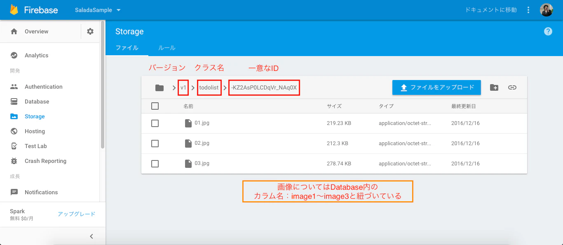Open the Storage help question icon
This screenshot has width=563, height=245.
pos(548,31)
